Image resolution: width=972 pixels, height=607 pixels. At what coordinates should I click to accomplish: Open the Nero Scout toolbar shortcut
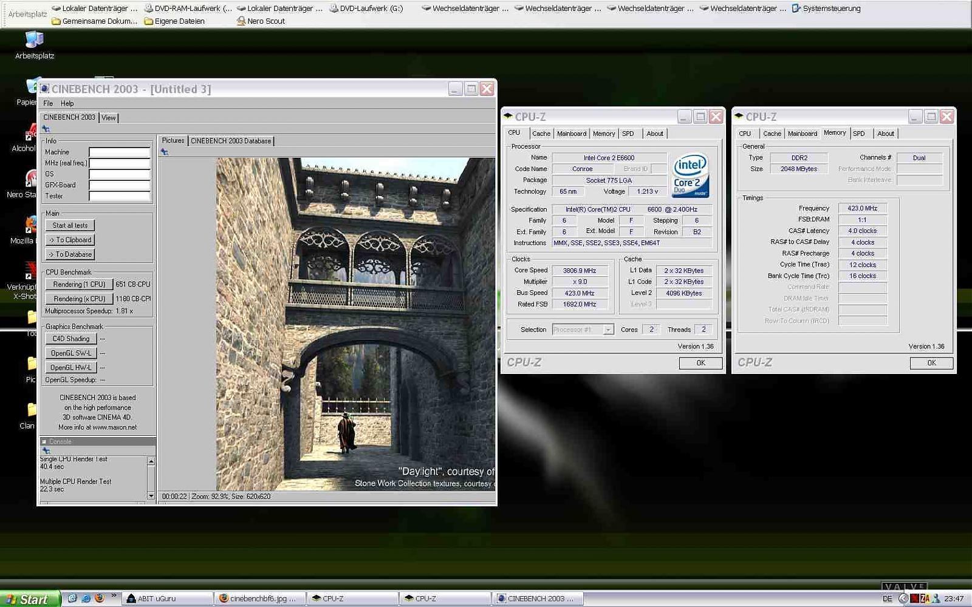(x=261, y=21)
